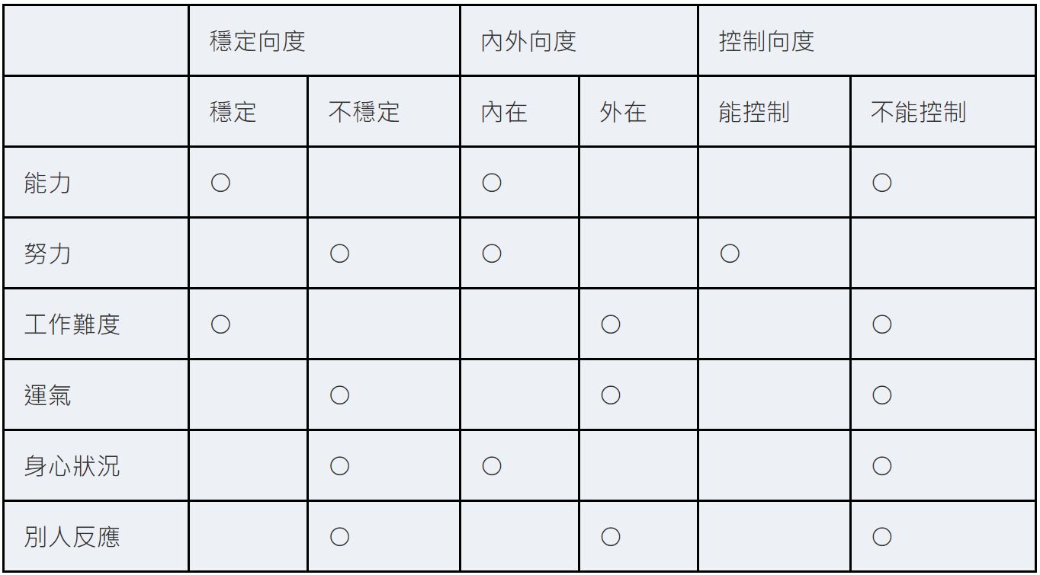The width and height of the screenshot is (1040, 575).
Task: Select the 別人反應 row label
Action: click(72, 537)
